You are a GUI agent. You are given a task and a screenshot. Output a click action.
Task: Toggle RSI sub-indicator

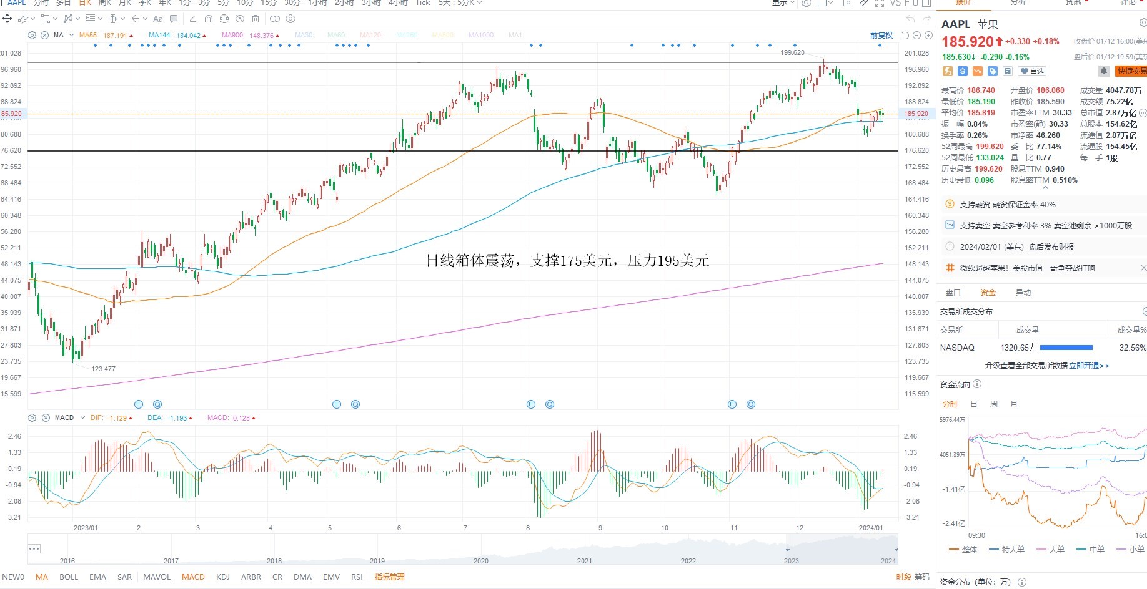(357, 577)
